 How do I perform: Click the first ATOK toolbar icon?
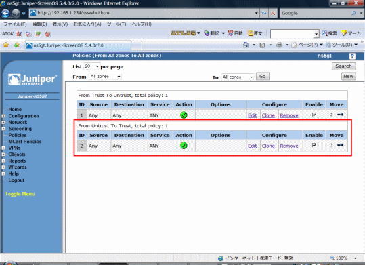19,34
